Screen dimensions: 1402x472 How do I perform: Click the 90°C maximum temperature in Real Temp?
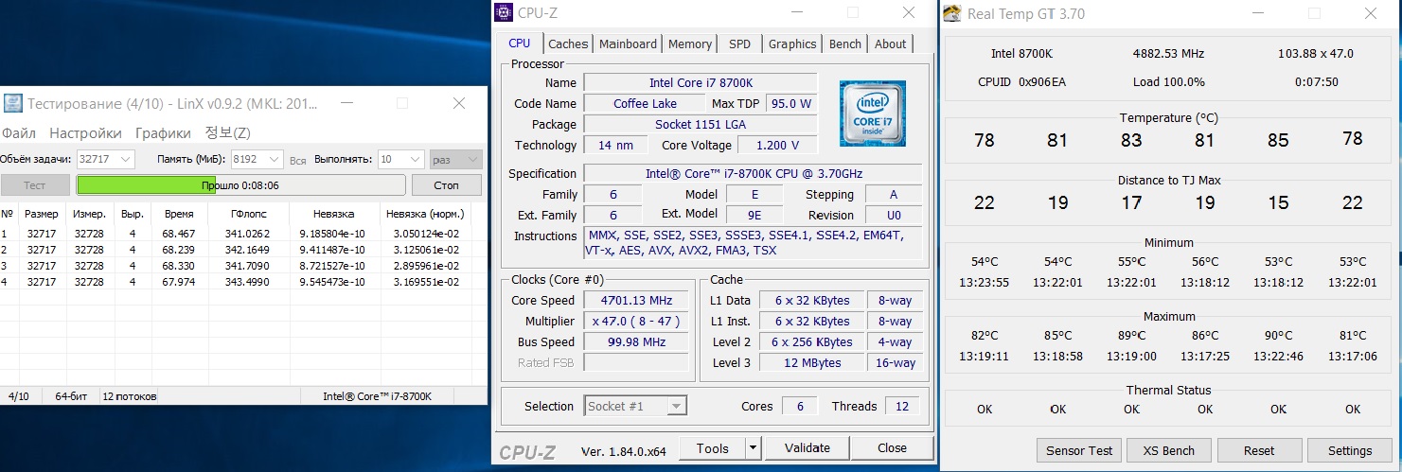click(1278, 336)
